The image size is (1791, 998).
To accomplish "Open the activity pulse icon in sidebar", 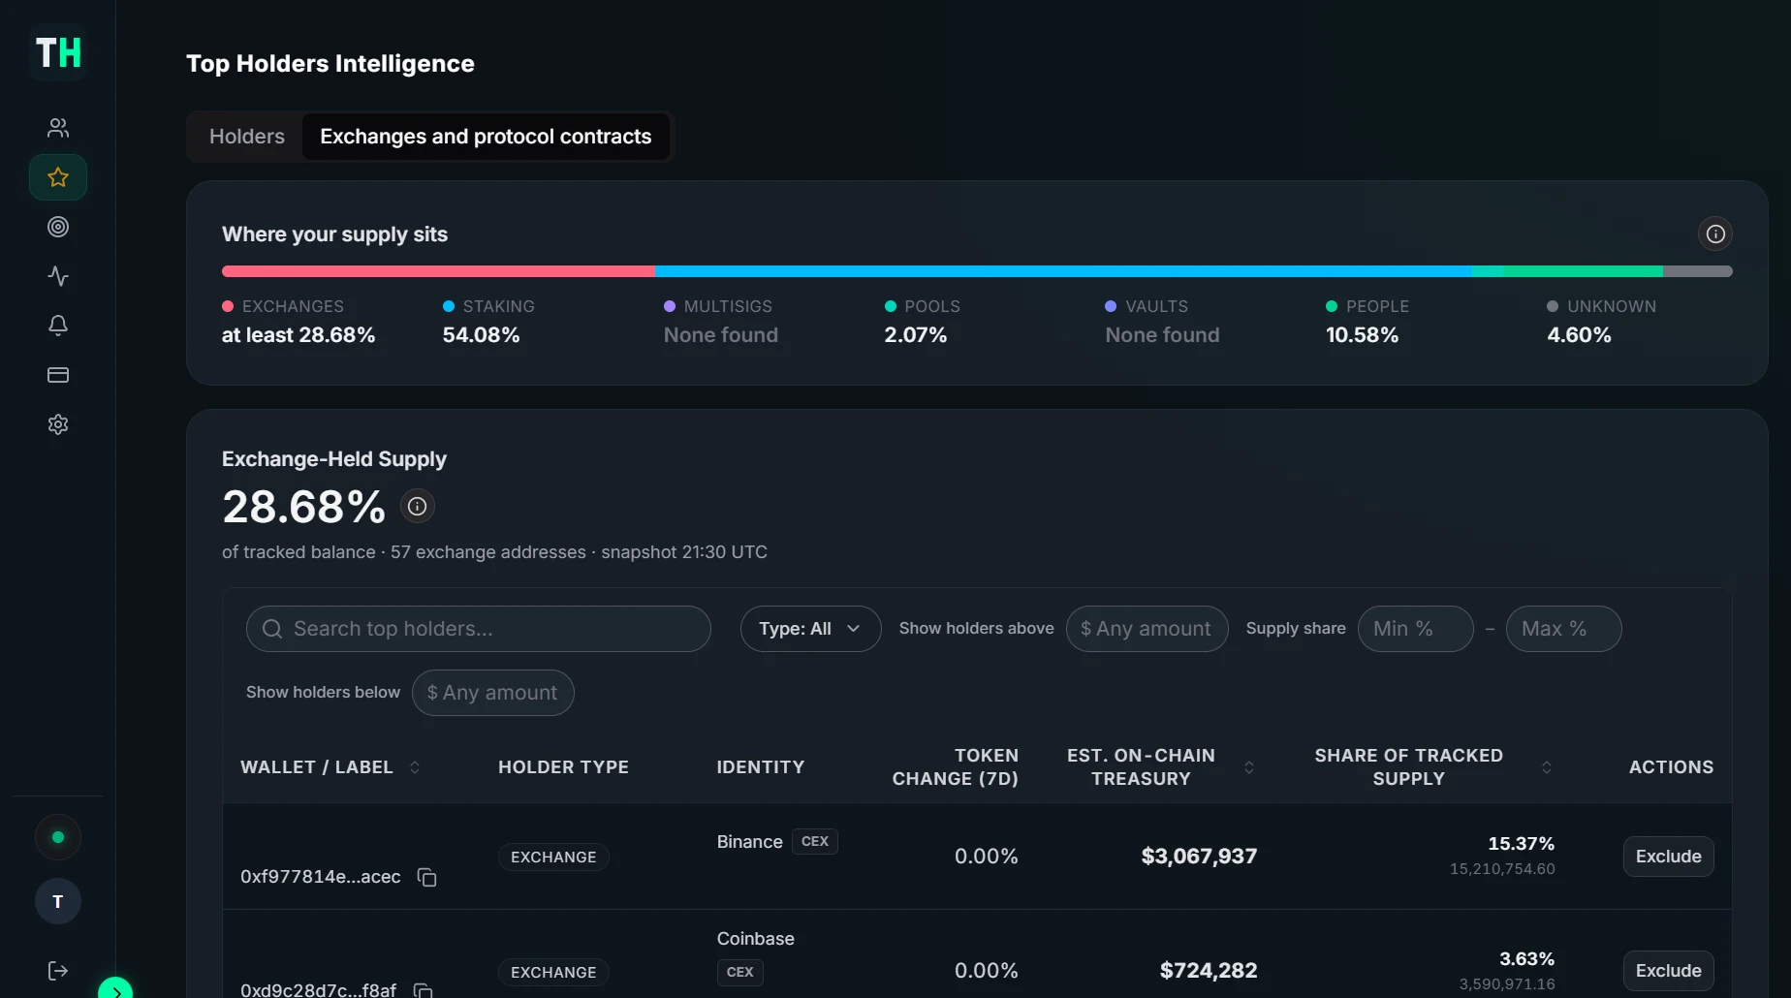I will (x=58, y=276).
